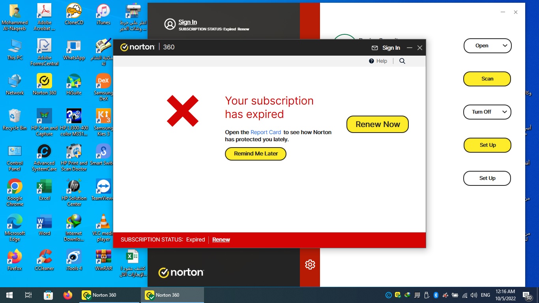Open the Microsoft Edge desktop icon
The image size is (539, 303).
click(15, 228)
